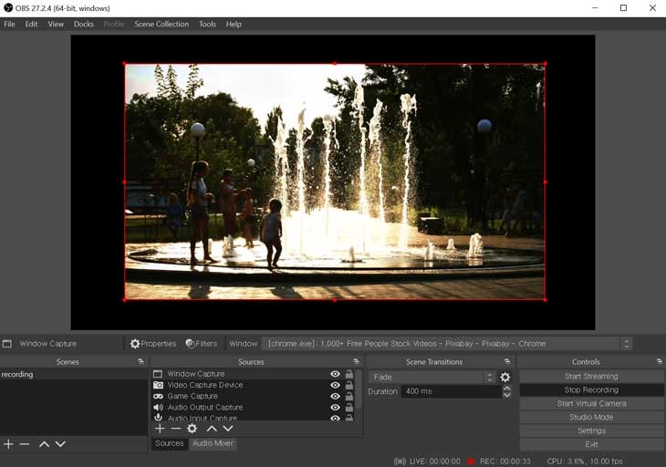
Task: Open the Window selection dropdown for chrome.exe
Action: click(626, 344)
